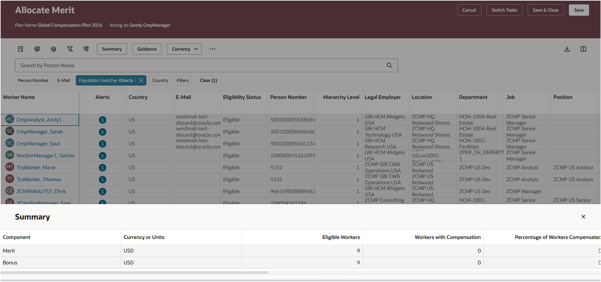Image resolution: width=601 pixels, height=282 pixels.
Task: Click alert badge for CmpManager, Sarah
Action: point(103,132)
